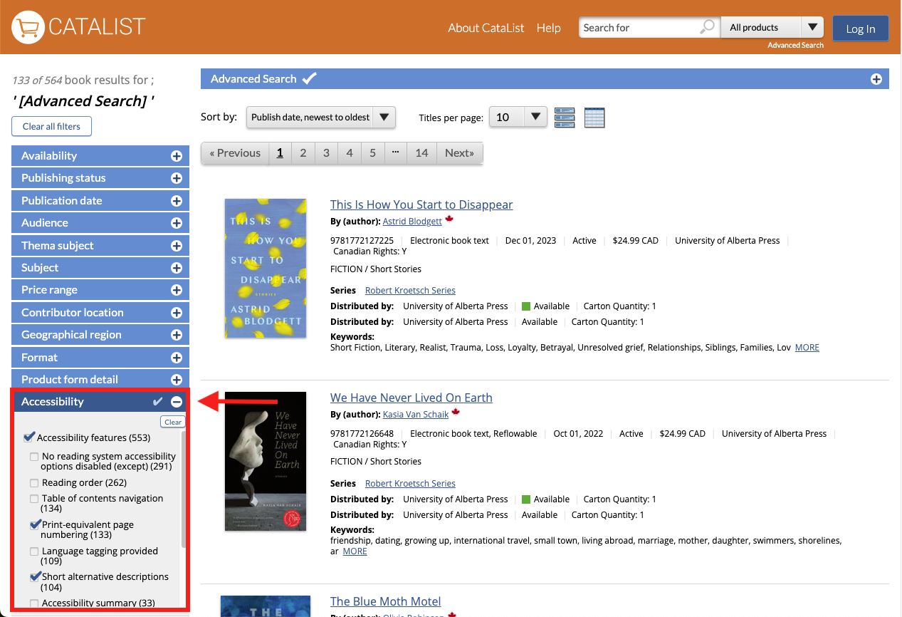Go to results page 5
This screenshot has width=902, height=617.
pyautogui.click(x=372, y=153)
